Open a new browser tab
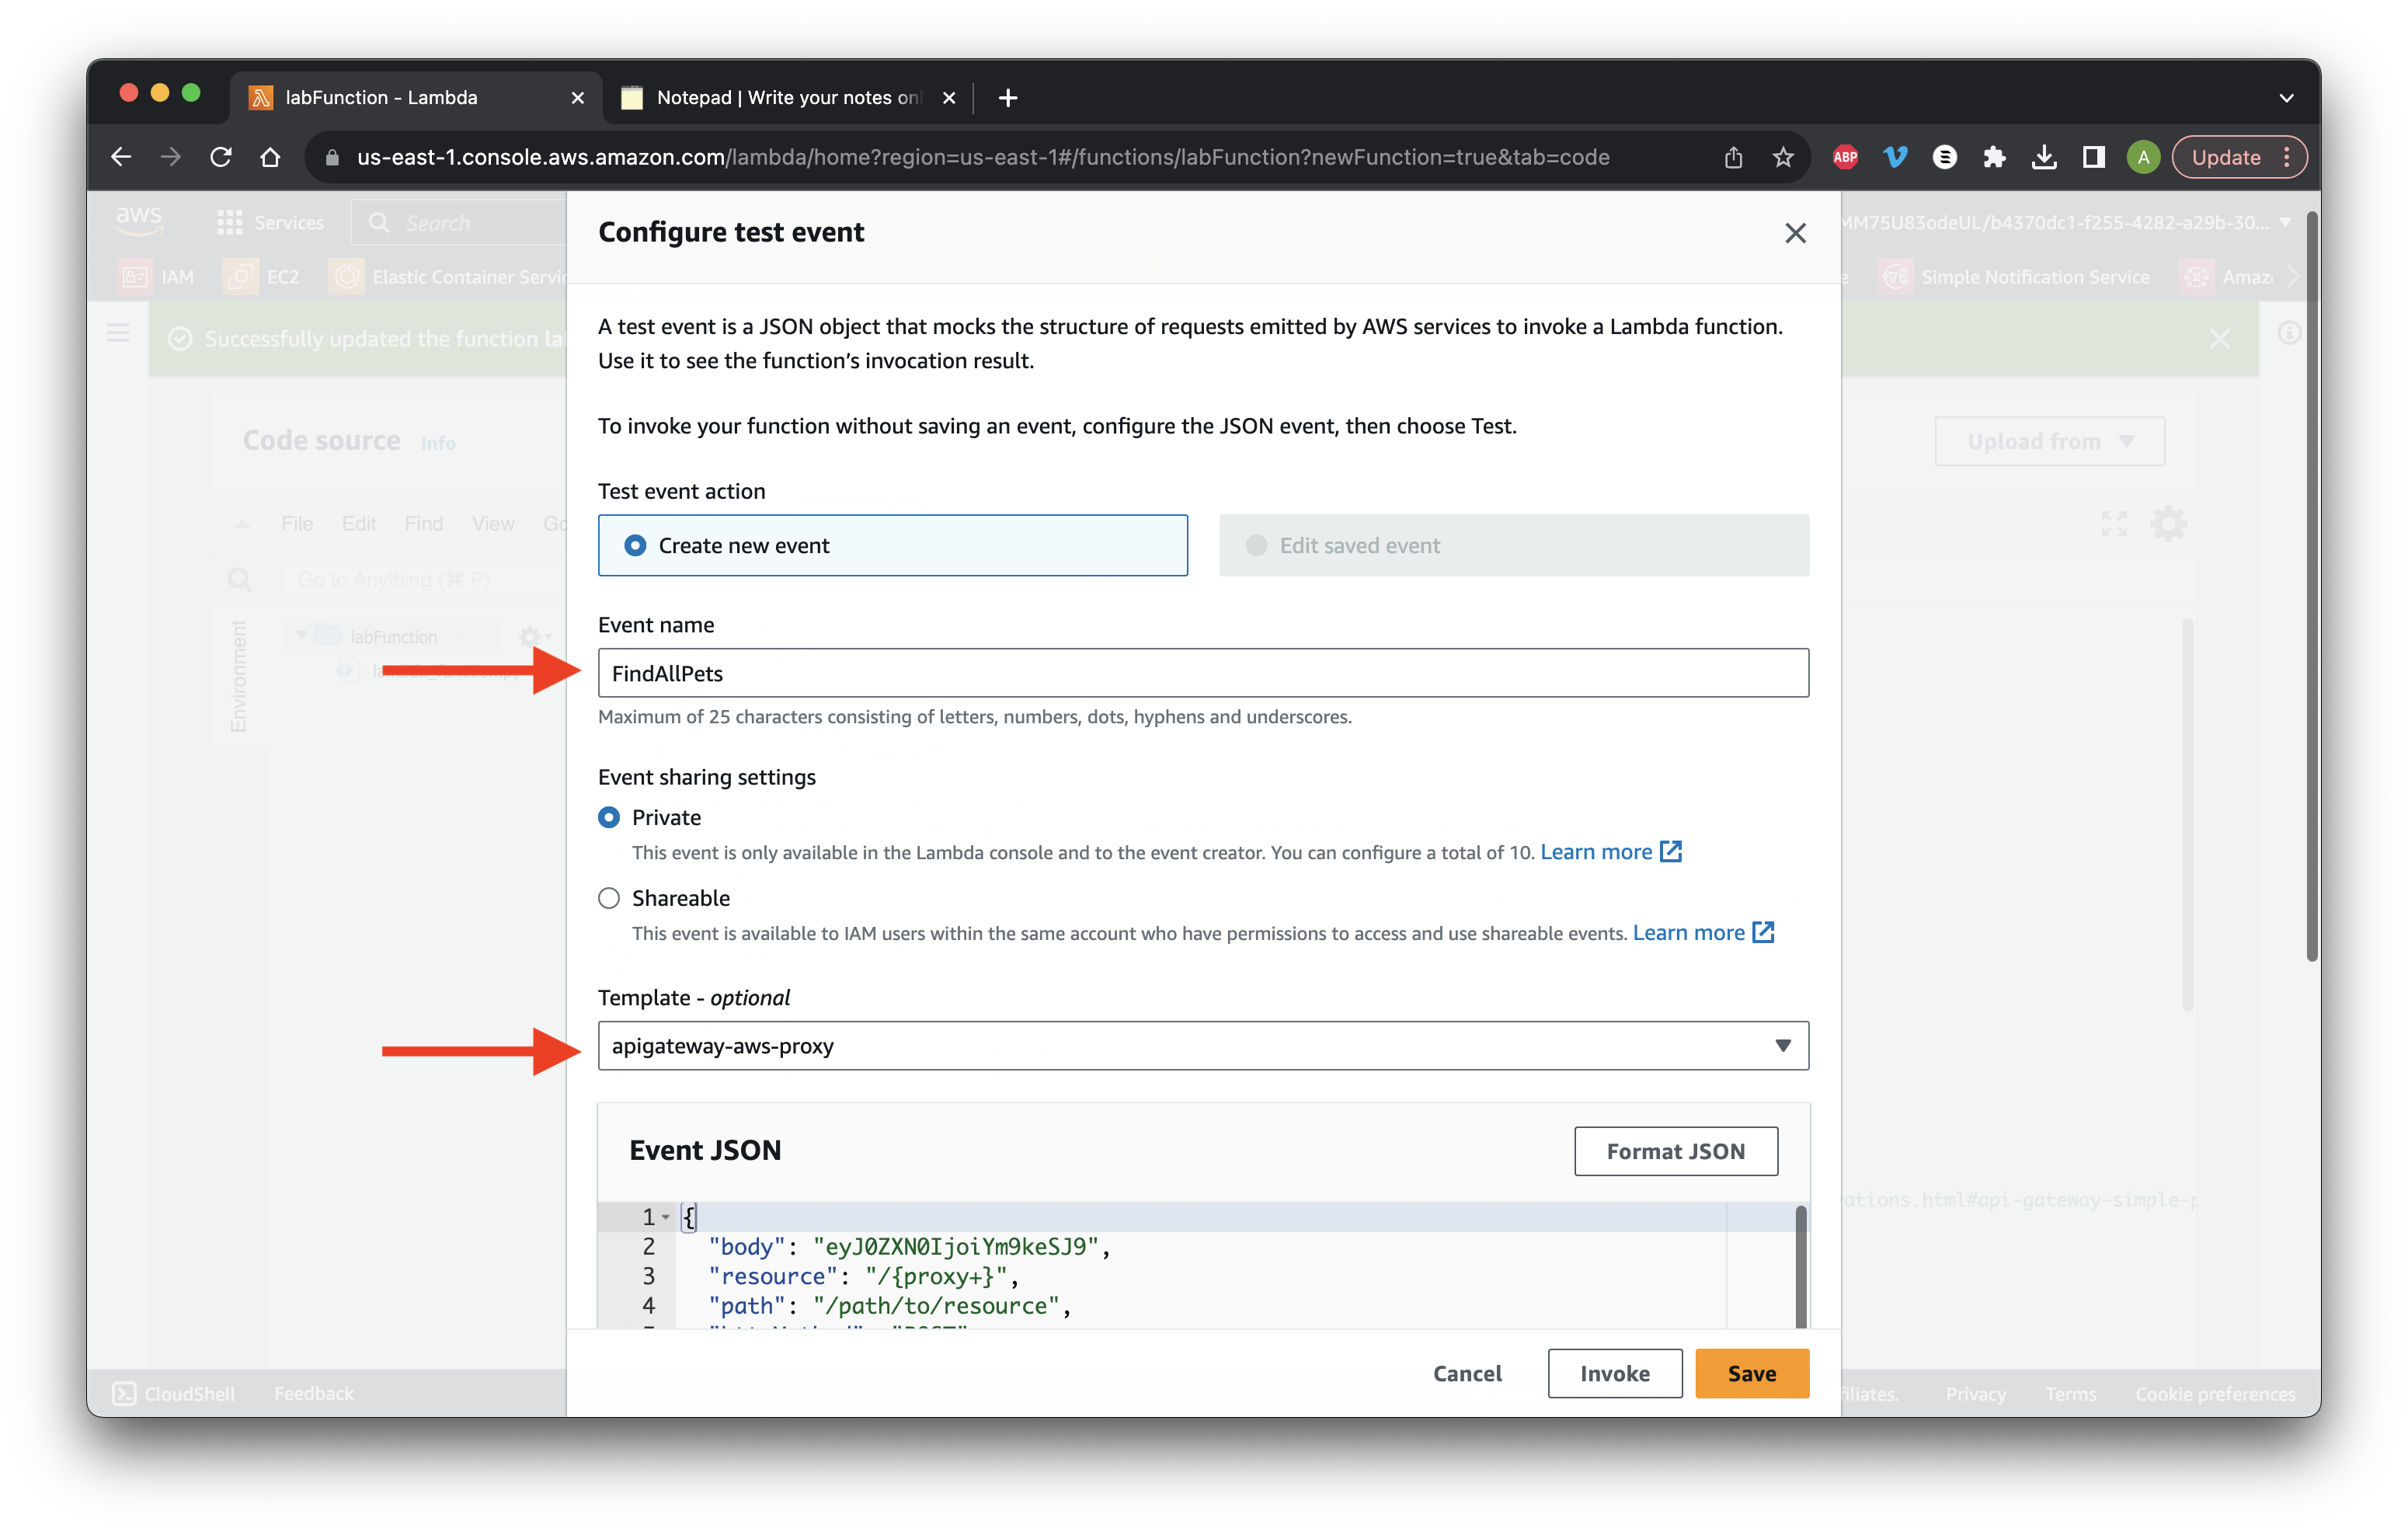Image resolution: width=2408 pixels, height=1532 pixels. [x=1008, y=97]
